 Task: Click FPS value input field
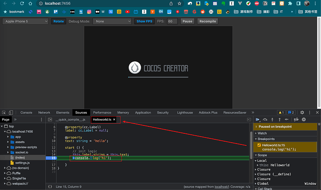[172, 21]
